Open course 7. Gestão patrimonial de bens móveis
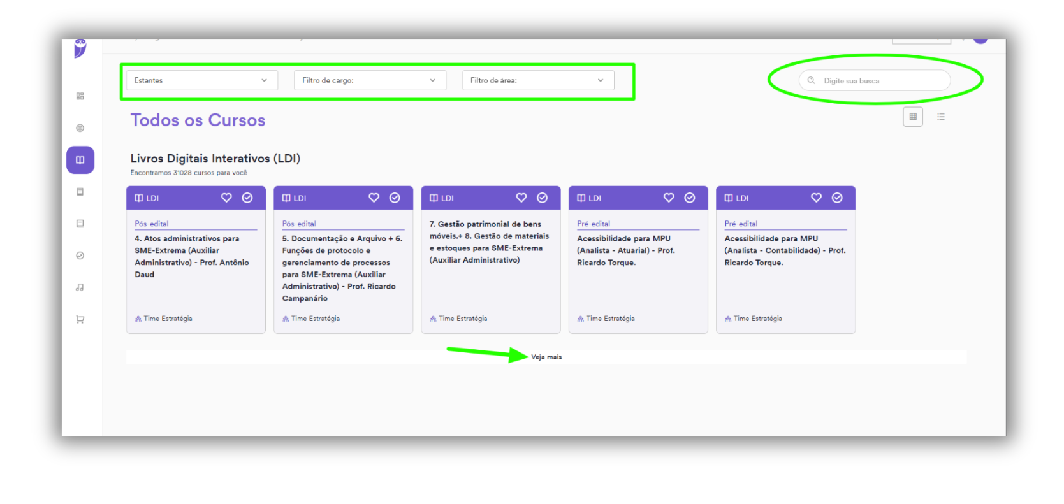The height and width of the screenshot is (504, 1064). 489,242
